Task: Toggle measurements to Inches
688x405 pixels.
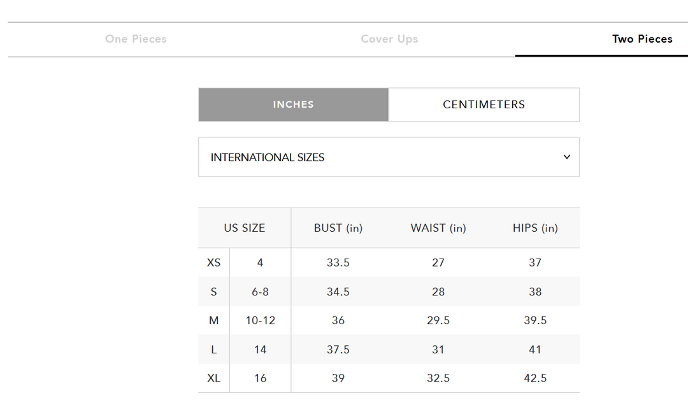Action: (x=293, y=104)
